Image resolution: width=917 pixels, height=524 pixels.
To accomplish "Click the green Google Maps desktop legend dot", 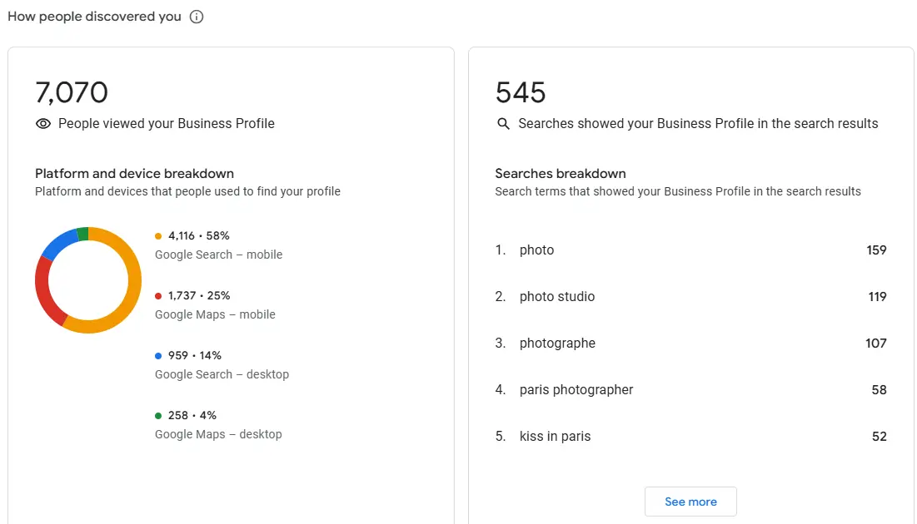I will [158, 415].
